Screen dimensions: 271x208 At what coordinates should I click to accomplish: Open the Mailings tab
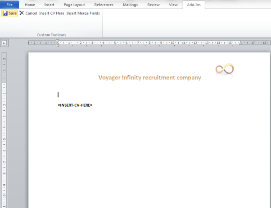click(131, 4)
